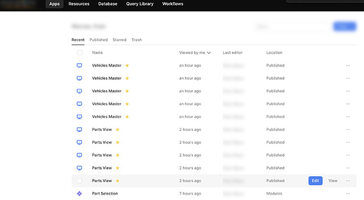364x200 pixels.
Task: Open Workflows in the top navigation
Action: point(173,4)
